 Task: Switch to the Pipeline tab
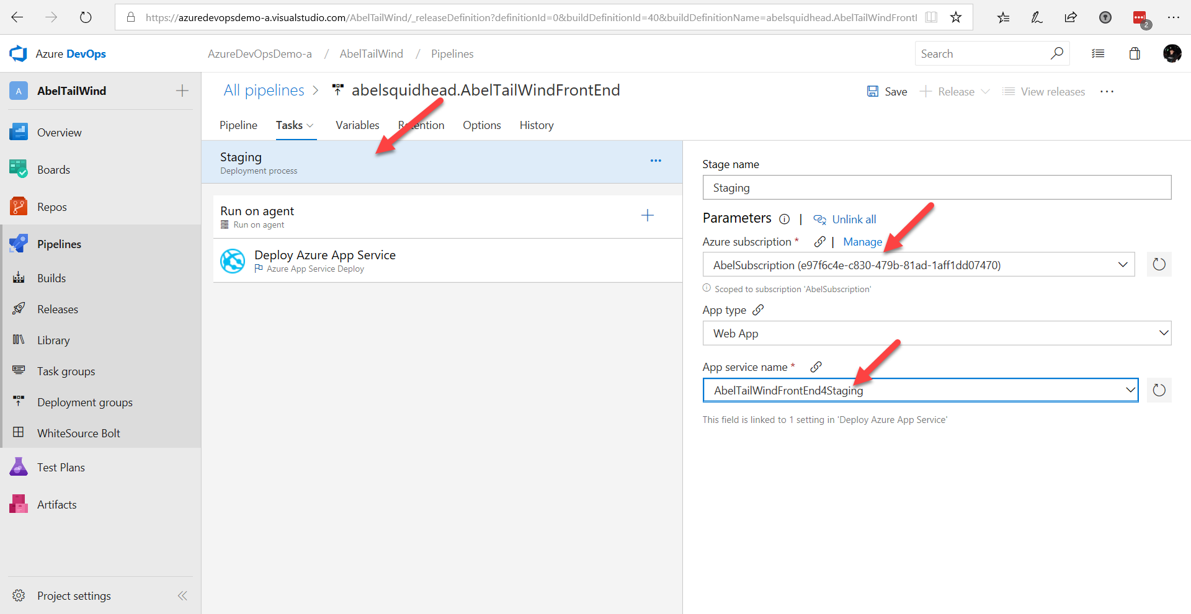click(238, 125)
